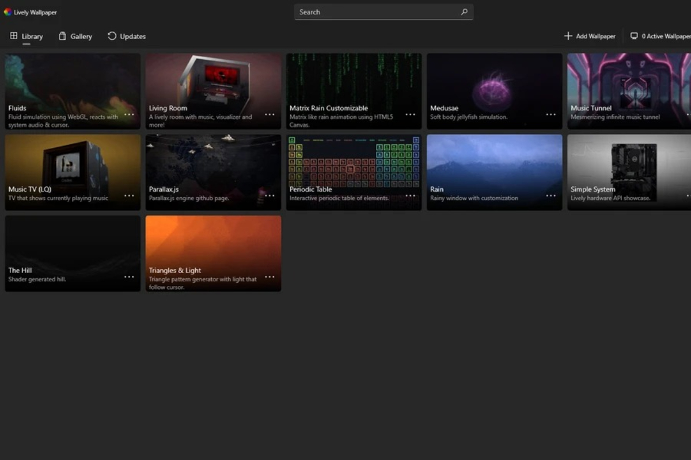
Task: Open the three-dot menu on Medusae
Action: pos(550,114)
